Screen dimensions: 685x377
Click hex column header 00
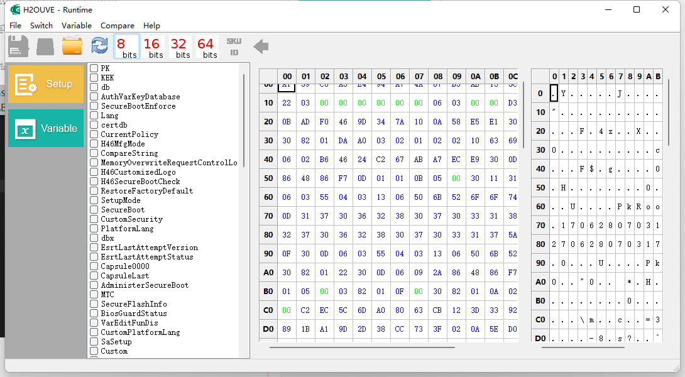pyautogui.click(x=287, y=76)
